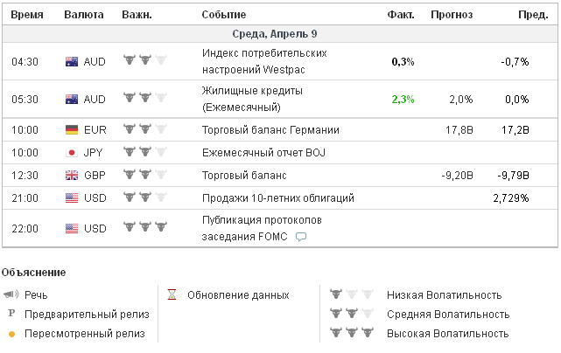
Task: Click the bull volatility icons for FOMC event
Action: point(144,228)
